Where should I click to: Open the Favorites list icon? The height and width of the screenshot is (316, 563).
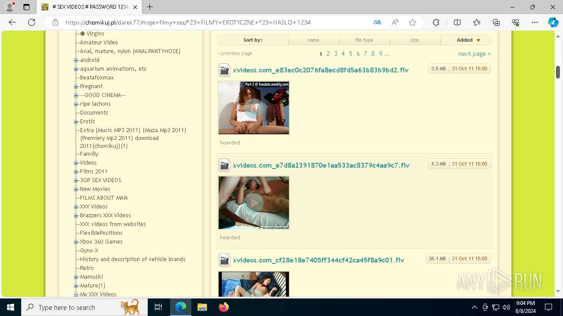coord(477,22)
